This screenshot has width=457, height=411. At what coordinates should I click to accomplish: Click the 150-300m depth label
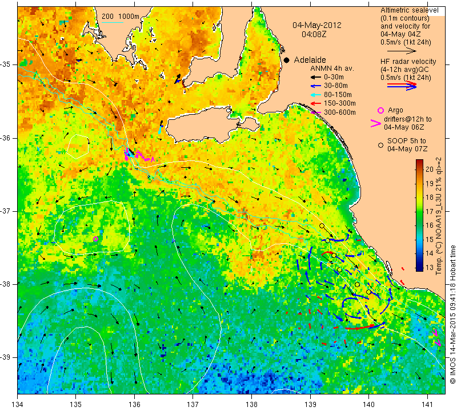coord(340,103)
